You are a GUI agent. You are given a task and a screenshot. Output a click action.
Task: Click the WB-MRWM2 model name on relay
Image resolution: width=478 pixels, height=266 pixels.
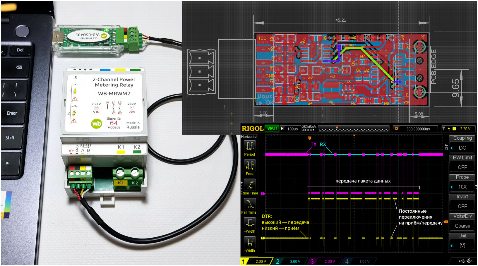tap(114, 94)
